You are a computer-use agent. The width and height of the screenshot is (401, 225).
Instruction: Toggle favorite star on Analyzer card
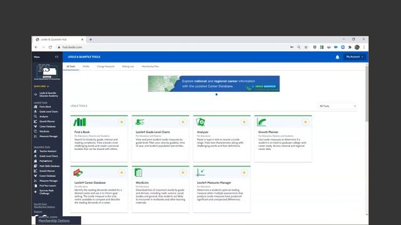pos(244,122)
